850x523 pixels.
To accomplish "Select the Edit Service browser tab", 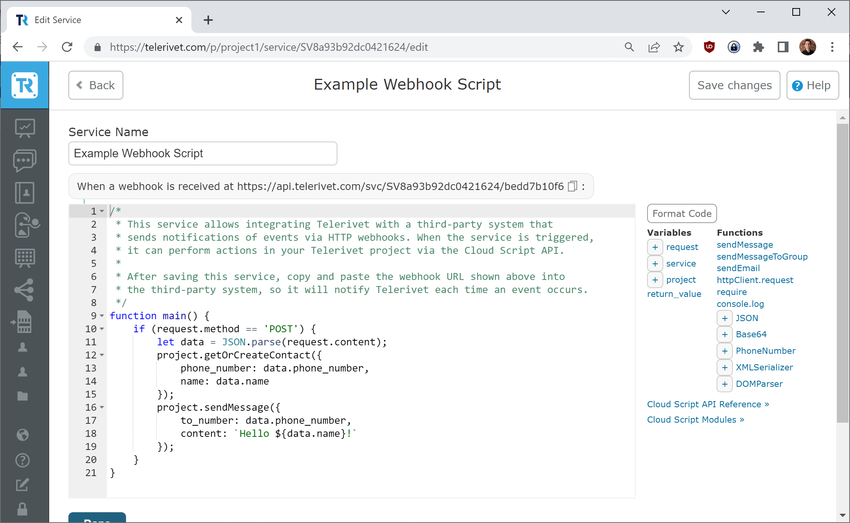I will pos(99,20).
